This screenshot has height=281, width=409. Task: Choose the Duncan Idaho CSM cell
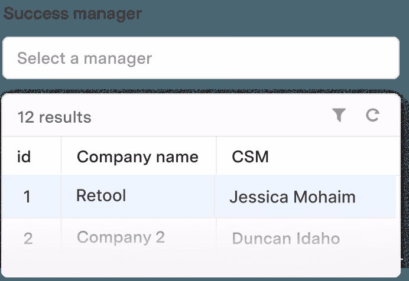(x=285, y=238)
